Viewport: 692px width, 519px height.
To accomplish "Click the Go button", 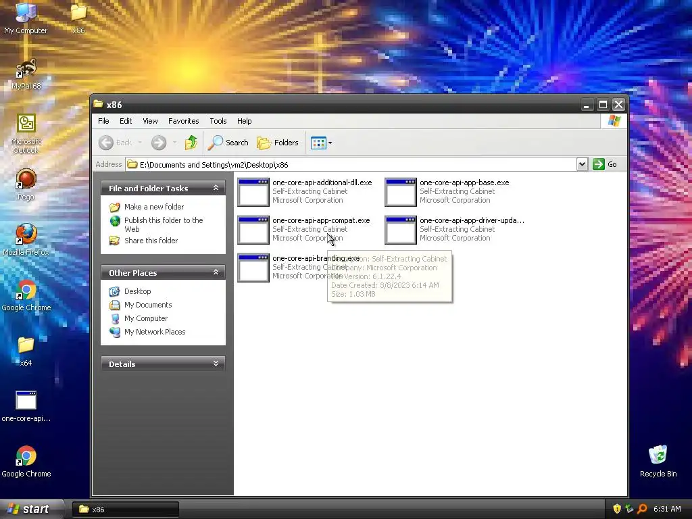I will pos(605,164).
